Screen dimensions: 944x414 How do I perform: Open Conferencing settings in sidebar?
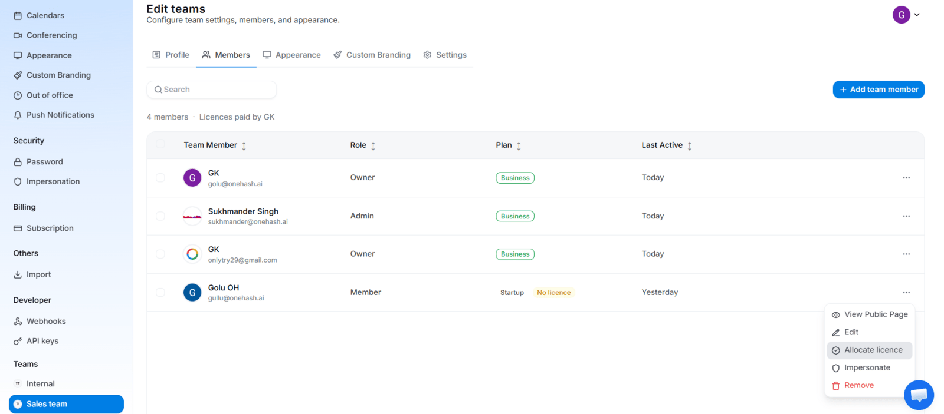pyautogui.click(x=45, y=35)
